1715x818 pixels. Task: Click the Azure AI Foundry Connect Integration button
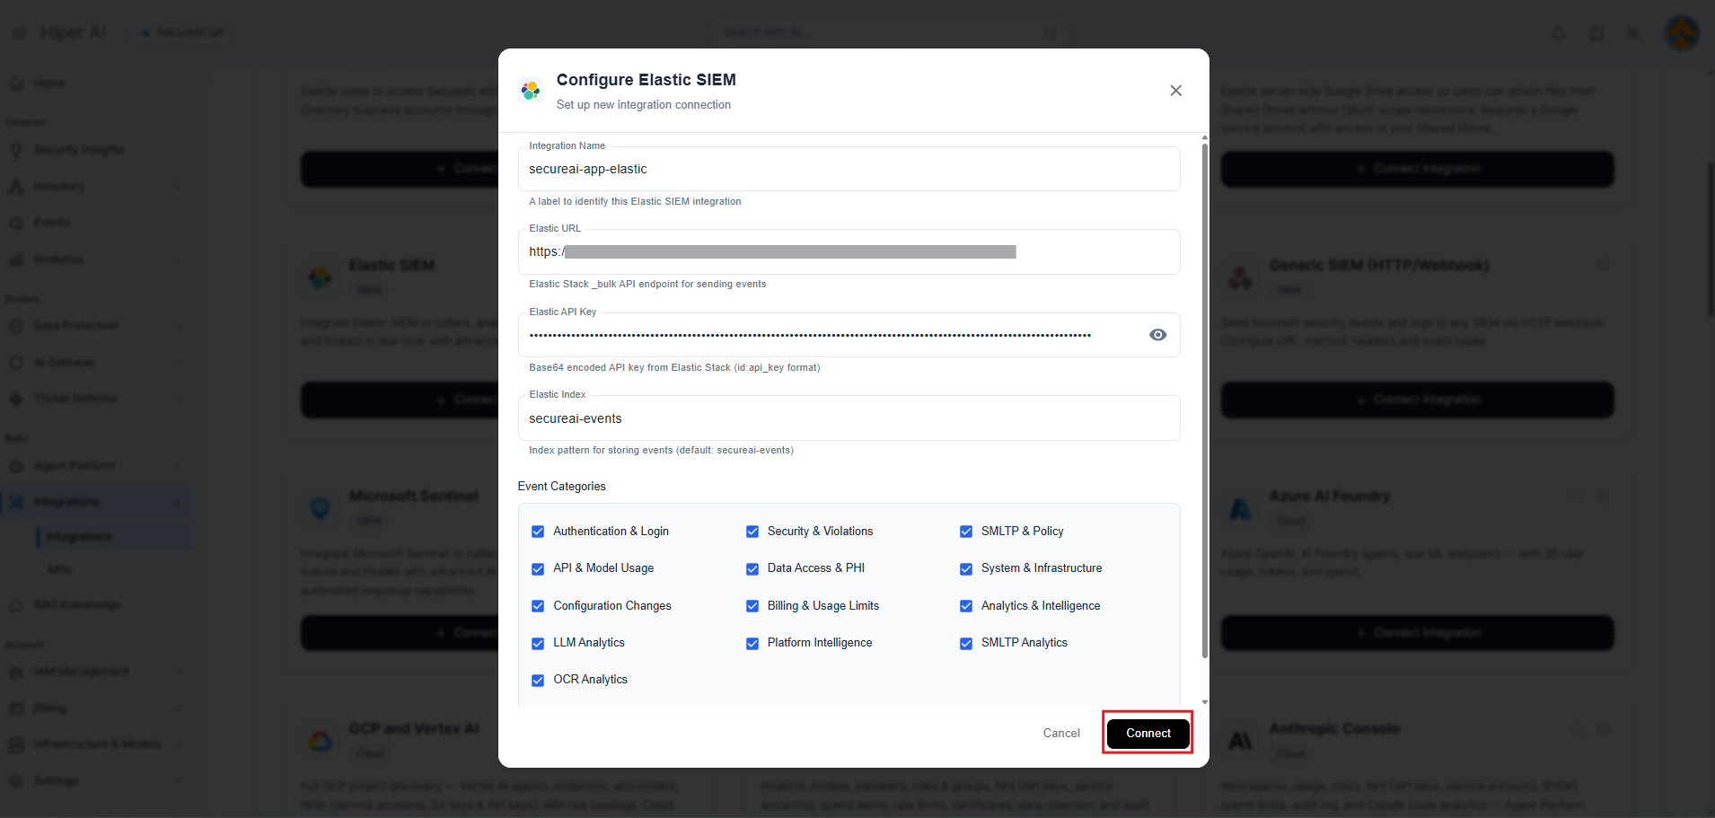tap(1417, 633)
